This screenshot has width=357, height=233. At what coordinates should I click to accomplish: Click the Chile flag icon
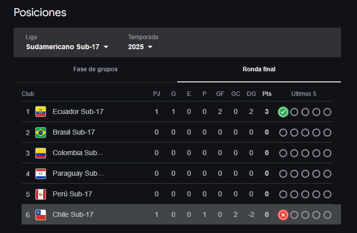point(41,215)
